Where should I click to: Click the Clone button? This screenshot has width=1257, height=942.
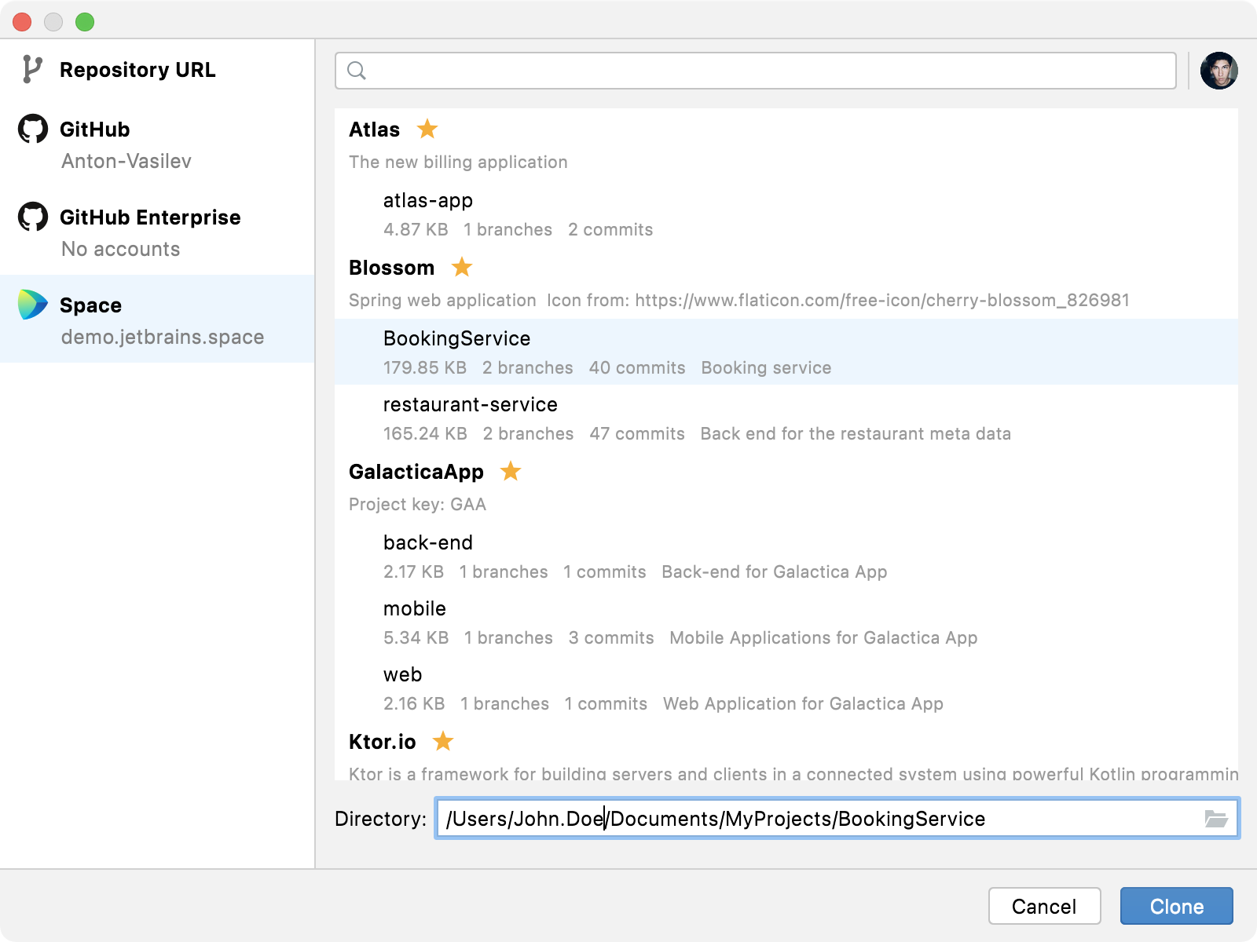1176,906
